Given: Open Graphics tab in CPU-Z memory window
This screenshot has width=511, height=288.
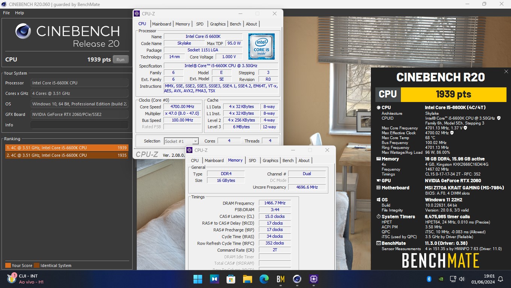Looking at the screenshot, I should [271, 160].
